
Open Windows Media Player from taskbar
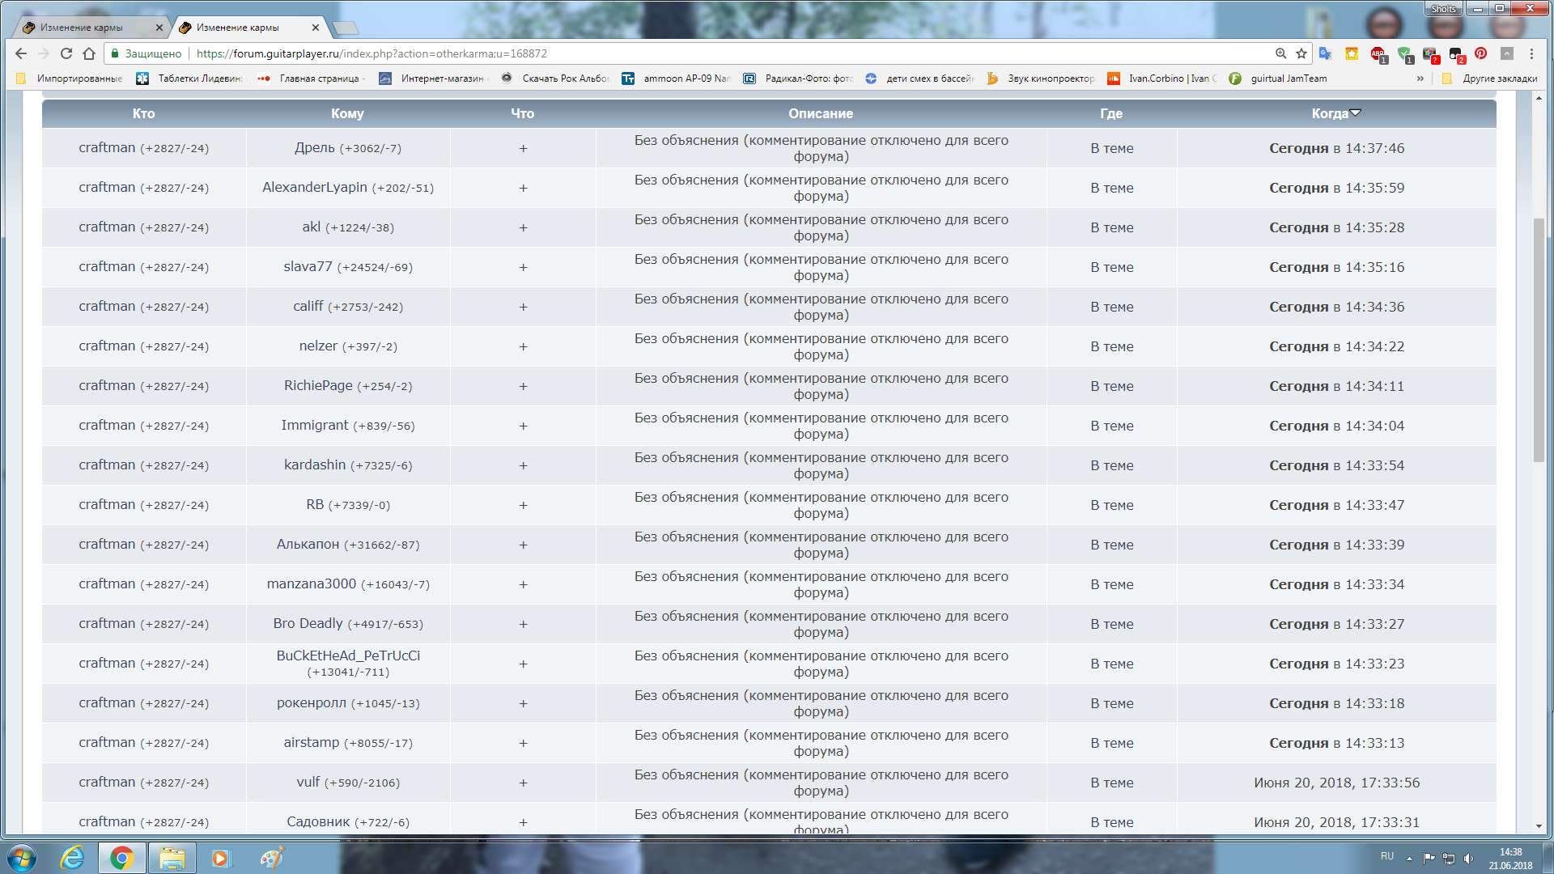pos(220,858)
